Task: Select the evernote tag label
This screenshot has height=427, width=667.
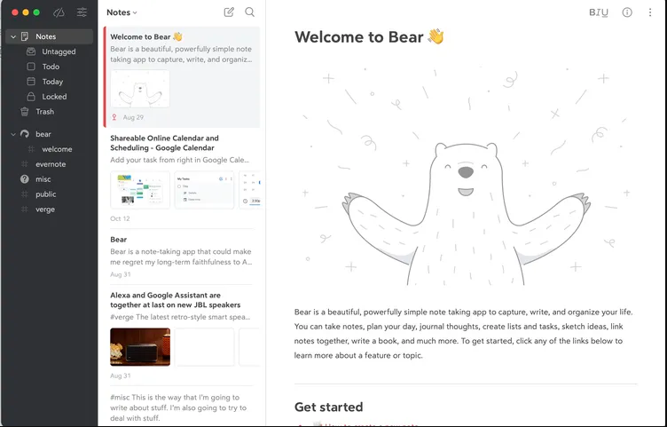Action: [51, 164]
